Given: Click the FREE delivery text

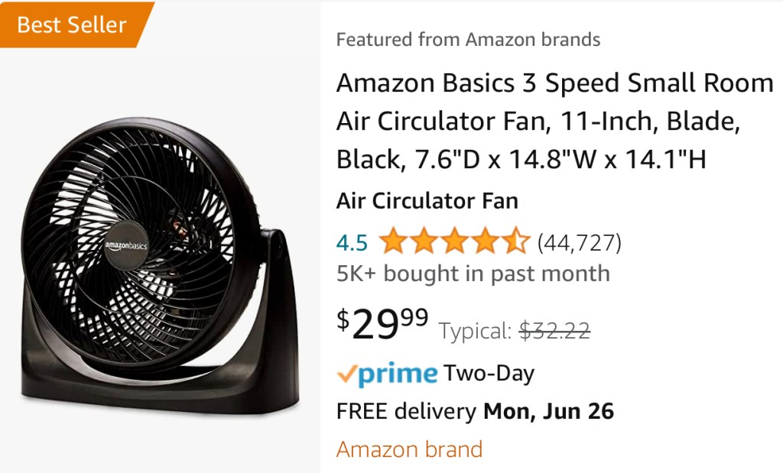Looking at the screenshot, I should pos(405,411).
